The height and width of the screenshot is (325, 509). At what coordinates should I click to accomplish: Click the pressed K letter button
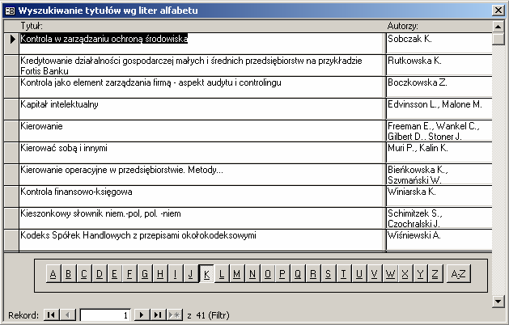[206, 274]
